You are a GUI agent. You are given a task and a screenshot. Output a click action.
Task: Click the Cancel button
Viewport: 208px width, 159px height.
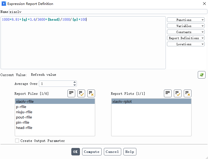(112, 152)
